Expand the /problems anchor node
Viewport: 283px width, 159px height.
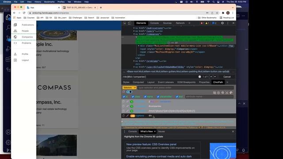tap(134, 61)
